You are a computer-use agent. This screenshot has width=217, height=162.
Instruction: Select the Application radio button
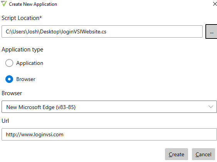9,63
